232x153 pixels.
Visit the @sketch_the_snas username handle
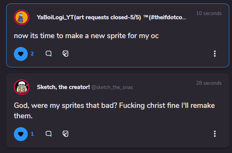[112, 87]
